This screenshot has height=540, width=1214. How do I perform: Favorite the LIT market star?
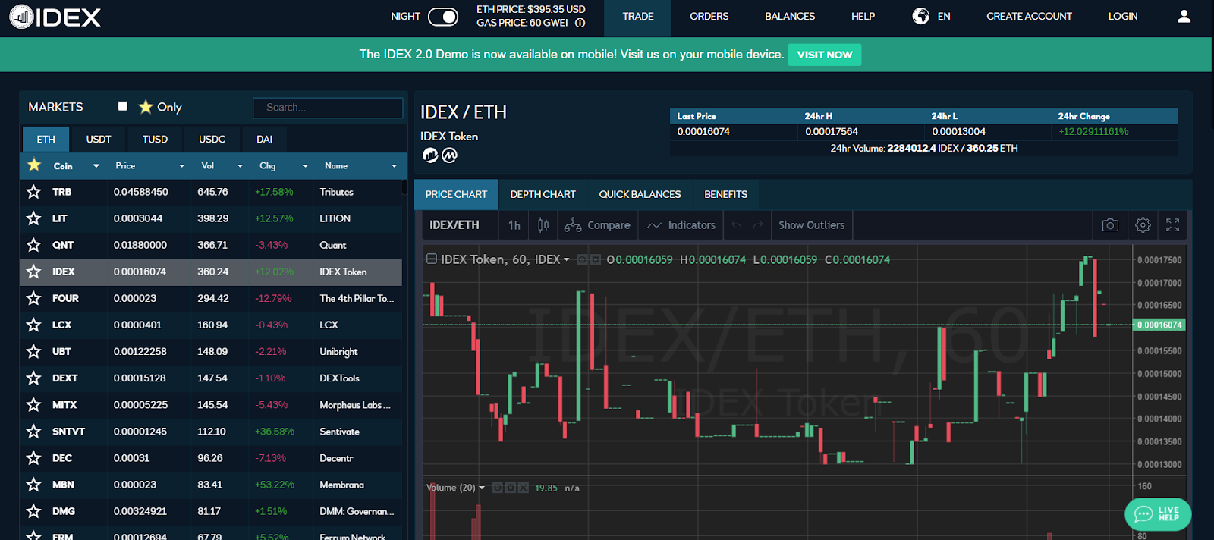[33, 218]
